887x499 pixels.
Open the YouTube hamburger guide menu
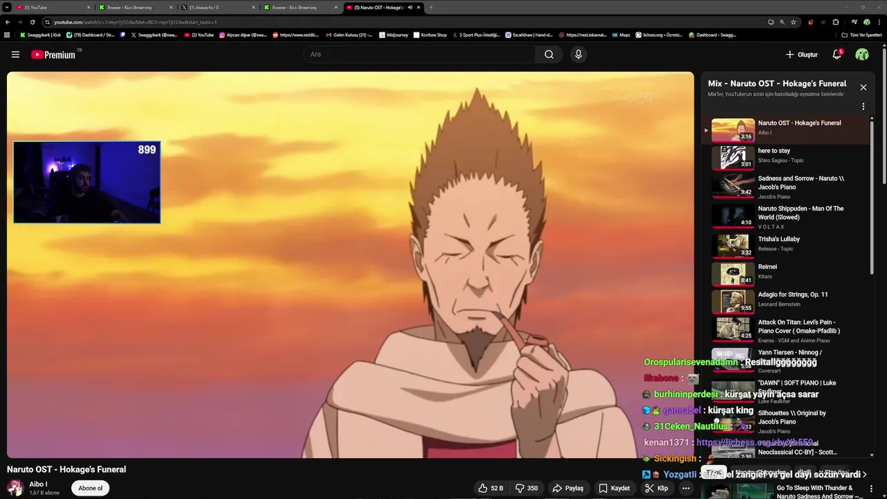(x=15, y=54)
